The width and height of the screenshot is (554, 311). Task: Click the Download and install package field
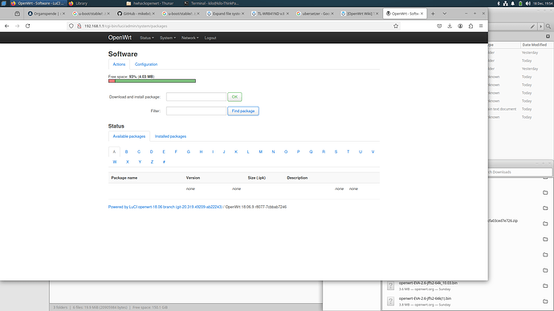[x=196, y=97]
